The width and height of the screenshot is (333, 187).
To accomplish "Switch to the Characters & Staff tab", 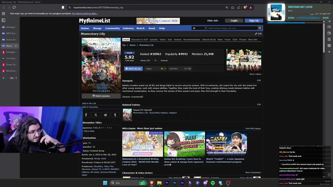I will click(x=139, y=39).
